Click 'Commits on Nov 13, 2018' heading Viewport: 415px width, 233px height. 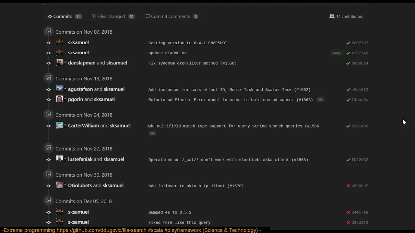pyautogui.click(x=84, y=79)
